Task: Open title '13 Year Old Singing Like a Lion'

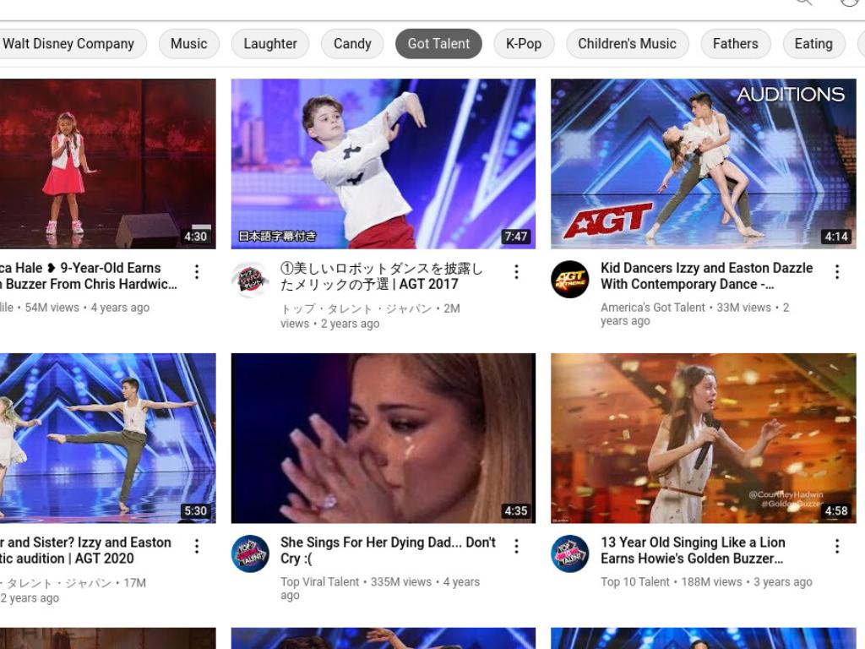Action: [693, 550]
